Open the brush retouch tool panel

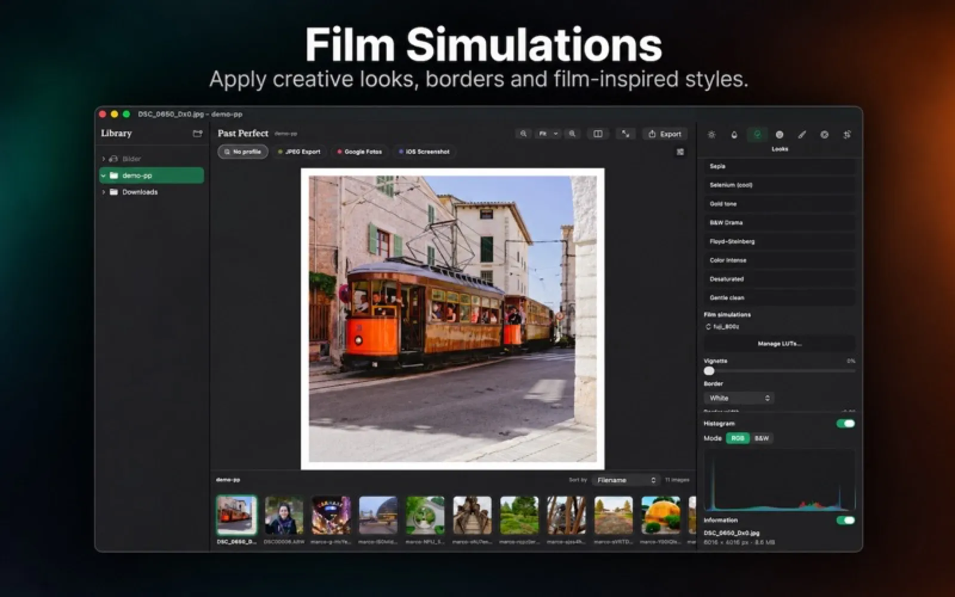click(x=802, y=134)
